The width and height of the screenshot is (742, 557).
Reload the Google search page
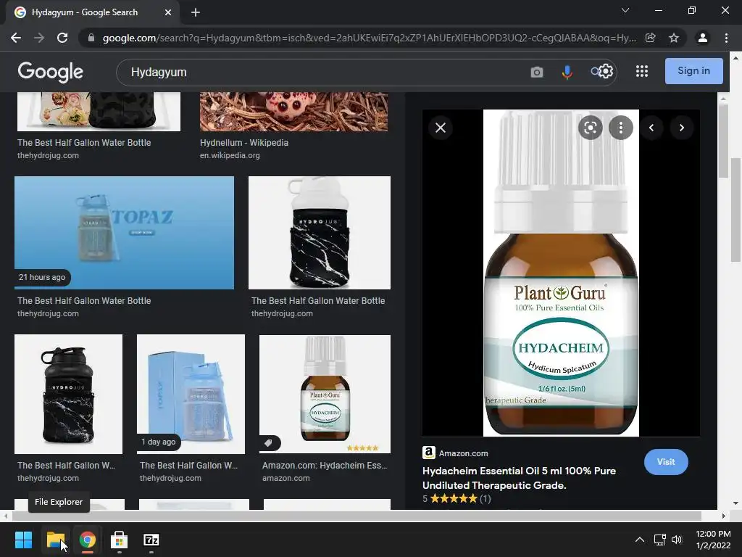pos(62,38)
